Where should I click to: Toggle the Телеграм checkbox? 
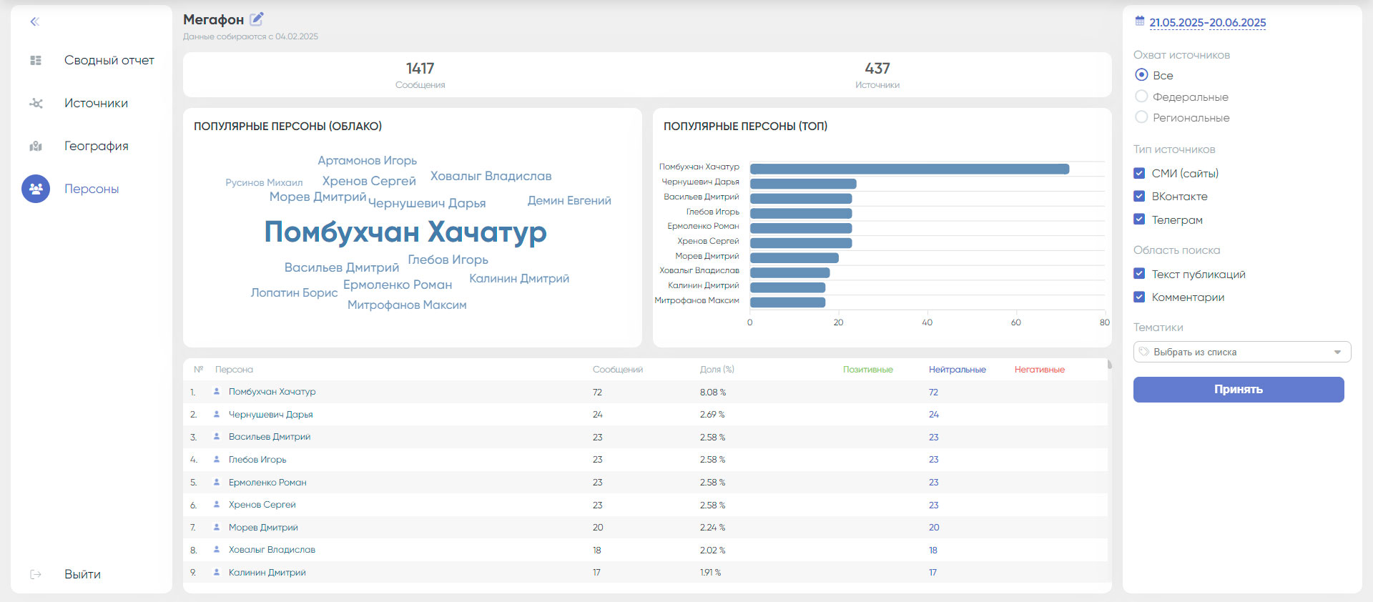tap(1139, 219)
